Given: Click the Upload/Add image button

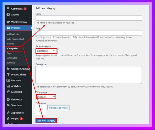Looking at the screenshot, I should click(x=58, y=108).
